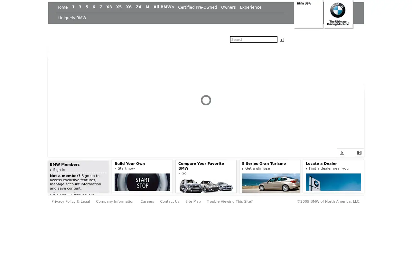Image resolution: width=412 pixels, height=257 pixels.
Task: Click inside the Search field
Action: (254, 40)
